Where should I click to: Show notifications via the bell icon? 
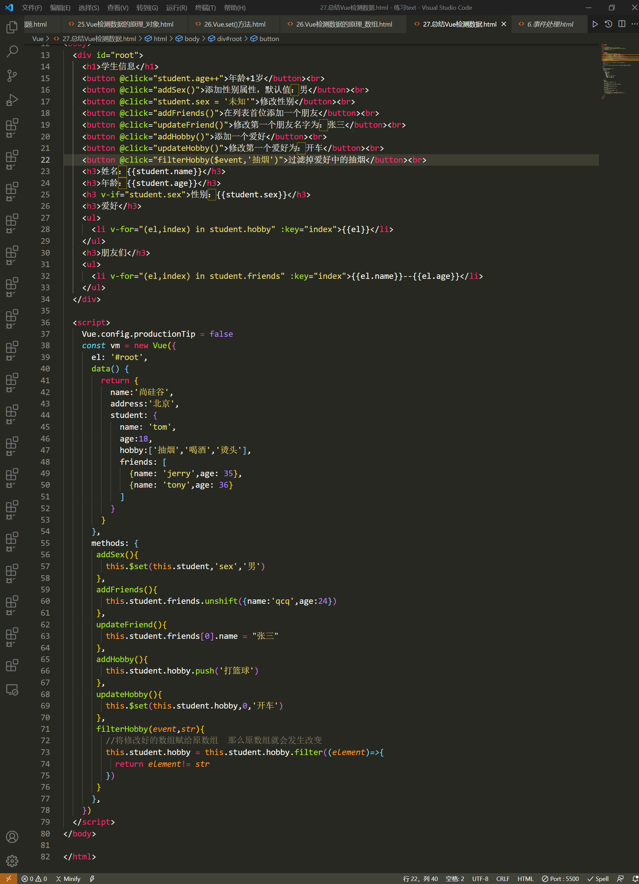click(x=634, y=879)
